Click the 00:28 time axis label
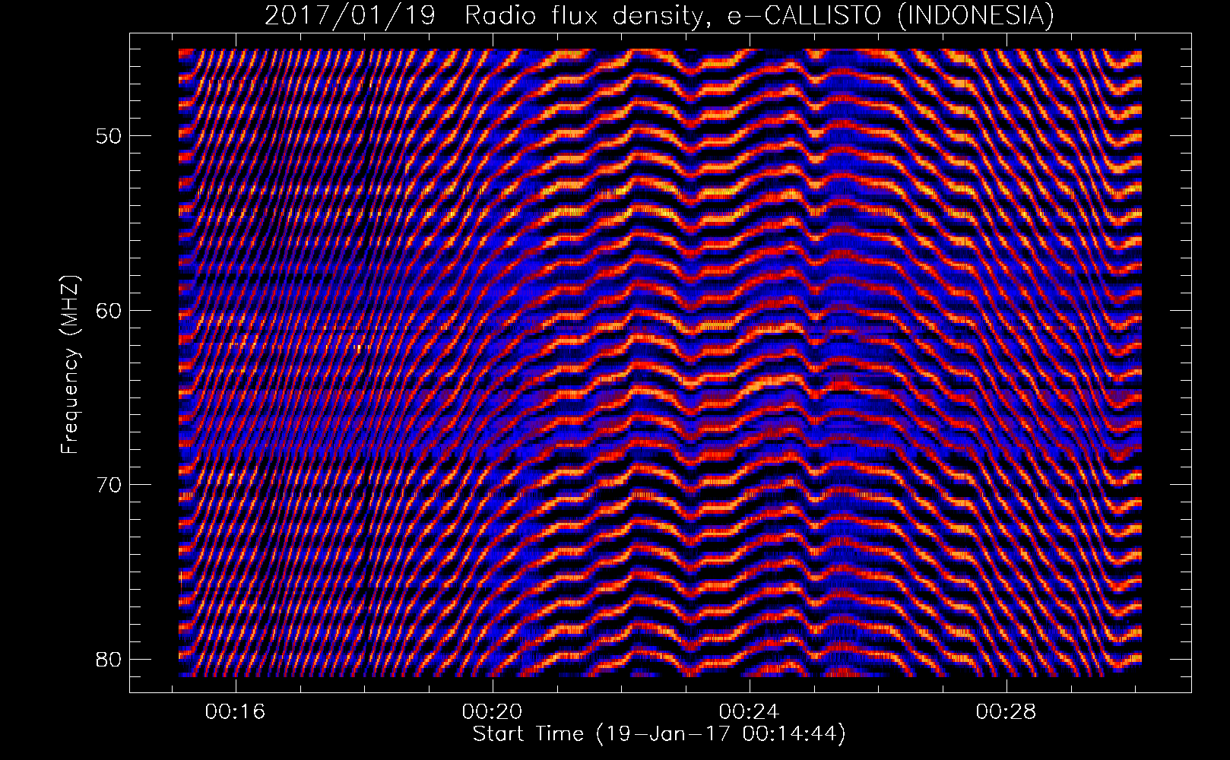 pyautogui.click(x=1007, y=712)
